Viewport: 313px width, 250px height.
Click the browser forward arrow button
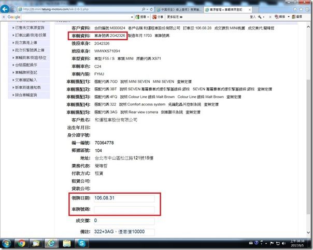pos(13,9)
